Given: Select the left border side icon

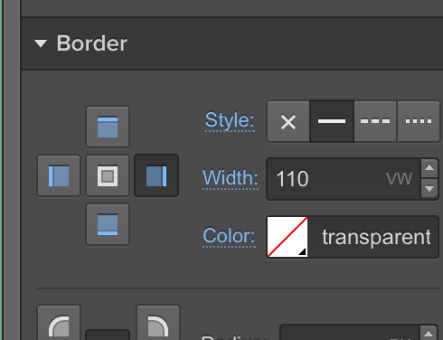Looking at the screenshot, I should pyautogui.click(x=59, y=175).
